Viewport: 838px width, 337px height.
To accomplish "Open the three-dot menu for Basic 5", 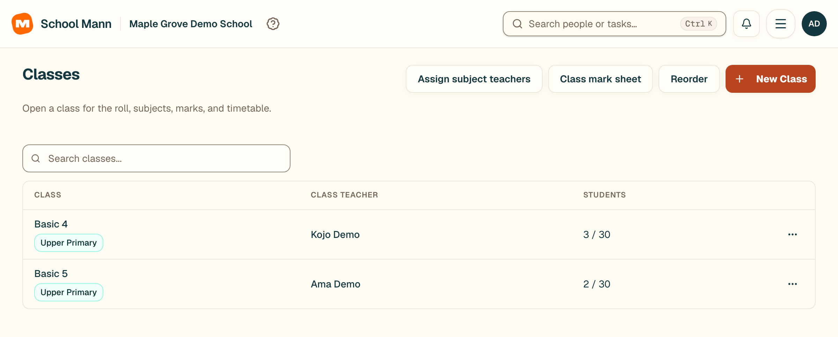I will (x=792, y=284).
